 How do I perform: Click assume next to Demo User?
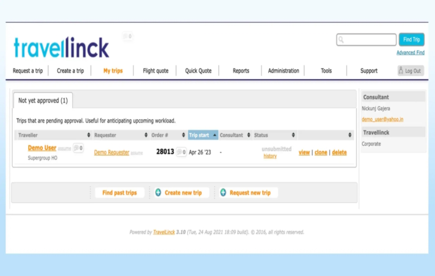pos(64,149)
